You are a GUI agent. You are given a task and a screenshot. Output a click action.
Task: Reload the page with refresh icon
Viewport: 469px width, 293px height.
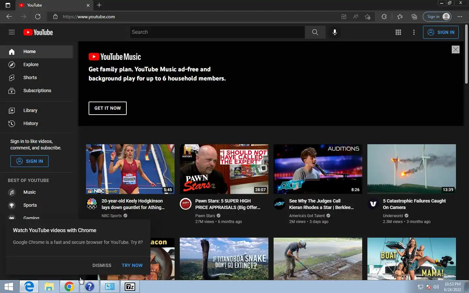pos(37,17)
